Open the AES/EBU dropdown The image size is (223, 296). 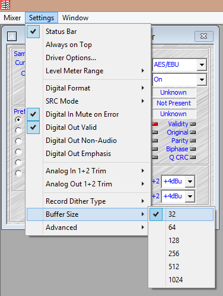(x=202, y=65)
